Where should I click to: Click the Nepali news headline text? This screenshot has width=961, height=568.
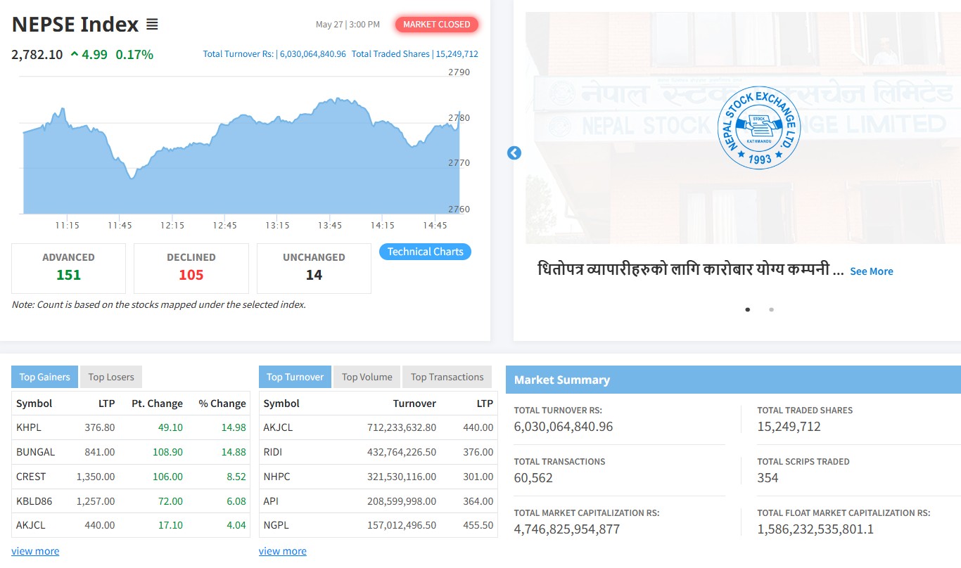coord(690,270)
